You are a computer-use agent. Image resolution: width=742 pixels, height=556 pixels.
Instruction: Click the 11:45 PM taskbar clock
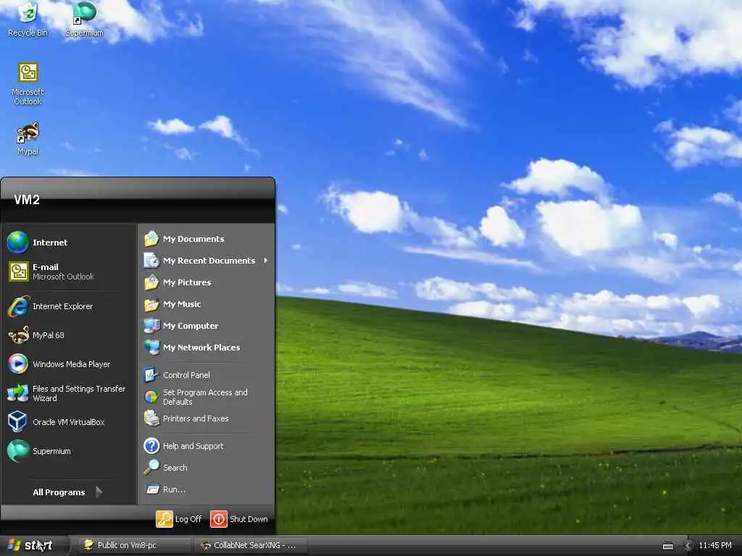(x=715, y=546)
